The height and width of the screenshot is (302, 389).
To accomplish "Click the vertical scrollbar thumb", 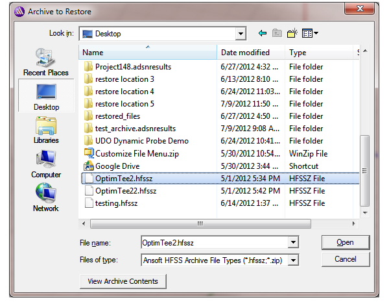I will pyautogui.click(x=364, y=171).
